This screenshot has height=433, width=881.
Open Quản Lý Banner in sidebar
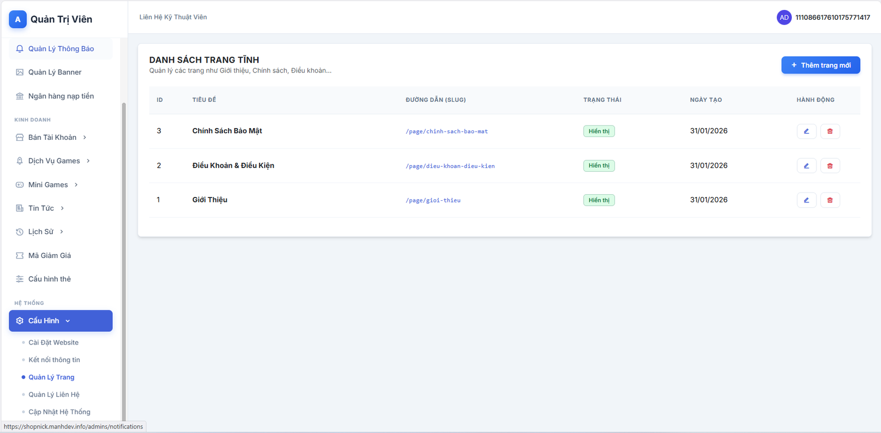point(55,73)
